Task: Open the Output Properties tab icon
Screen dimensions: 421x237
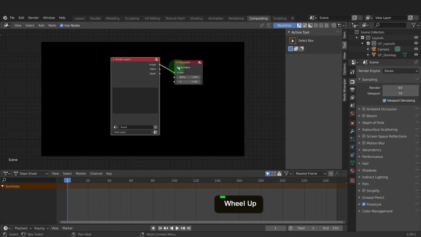Action: pyautogui.click(x=352, y=90)
